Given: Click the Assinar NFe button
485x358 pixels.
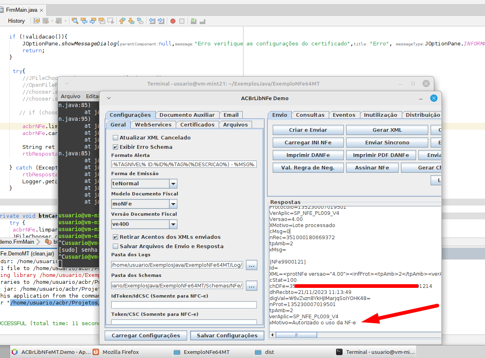Looking at the screenshot, I should (372, 168).
